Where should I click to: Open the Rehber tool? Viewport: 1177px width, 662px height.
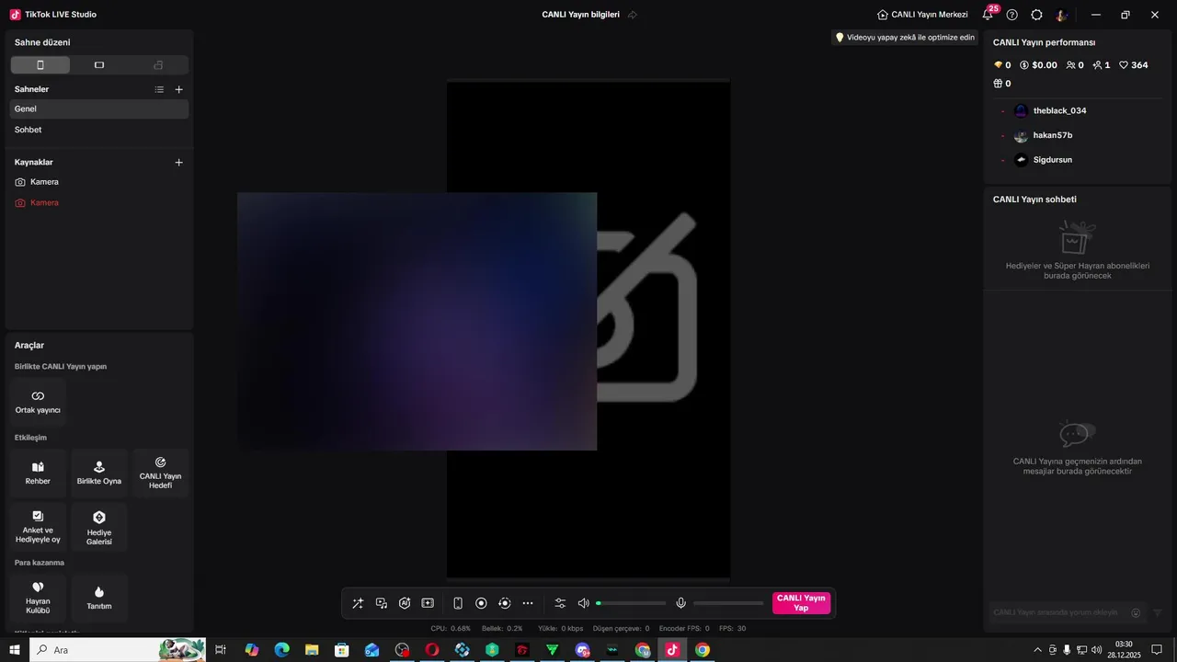pos(38,473)
